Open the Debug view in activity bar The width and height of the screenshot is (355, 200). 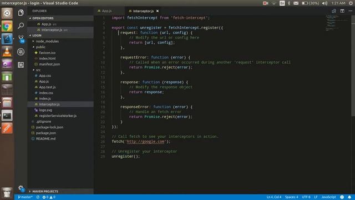point(21,52)
